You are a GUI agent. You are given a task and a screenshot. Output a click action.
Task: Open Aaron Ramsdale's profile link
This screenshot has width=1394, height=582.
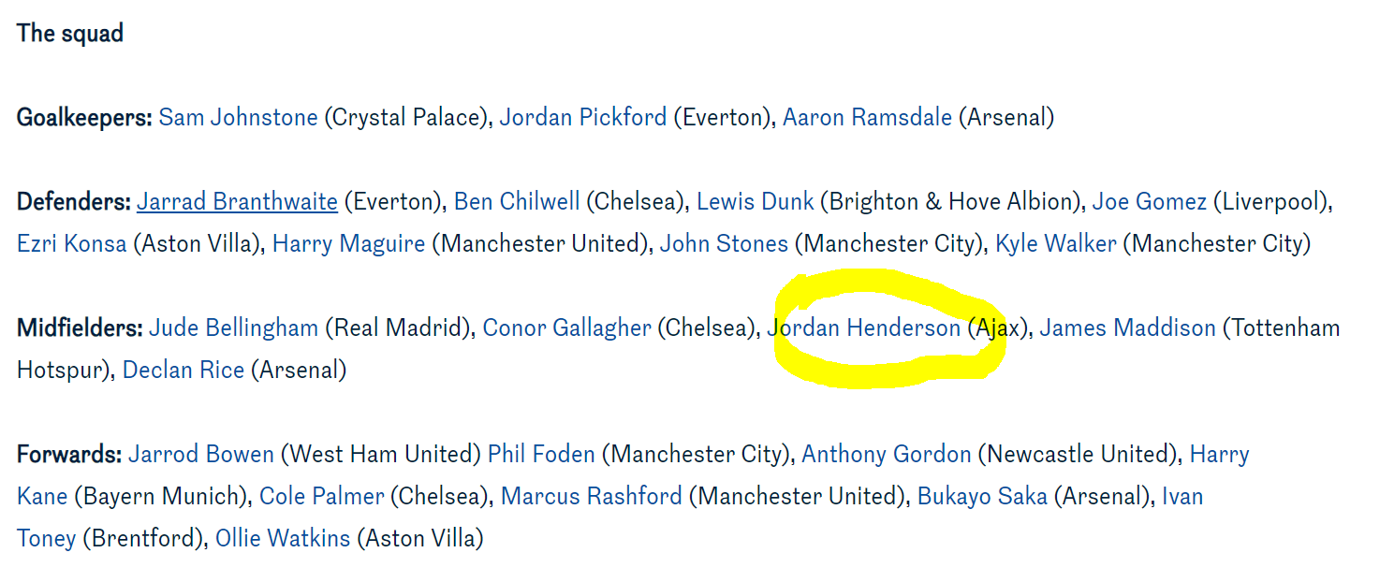coord(867,118)
